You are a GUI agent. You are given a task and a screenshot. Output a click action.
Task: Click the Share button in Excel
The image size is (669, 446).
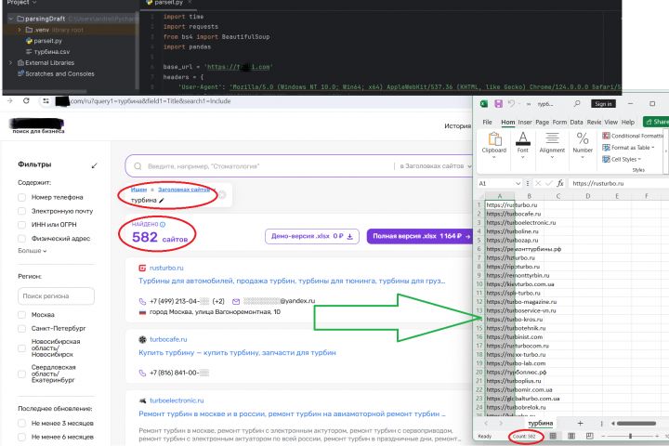click(x=656, y=122)
